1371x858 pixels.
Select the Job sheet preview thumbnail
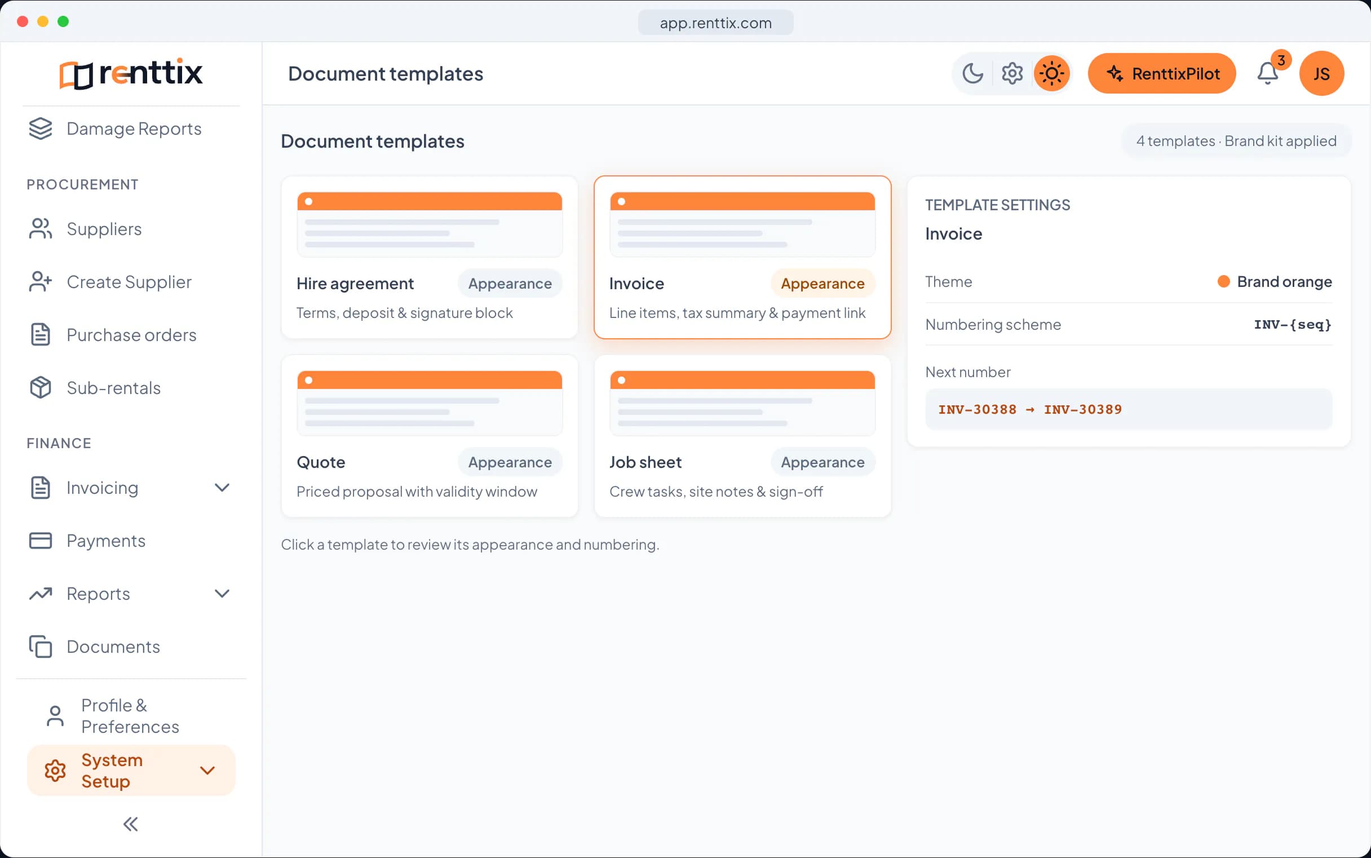(x=742, y=404)
